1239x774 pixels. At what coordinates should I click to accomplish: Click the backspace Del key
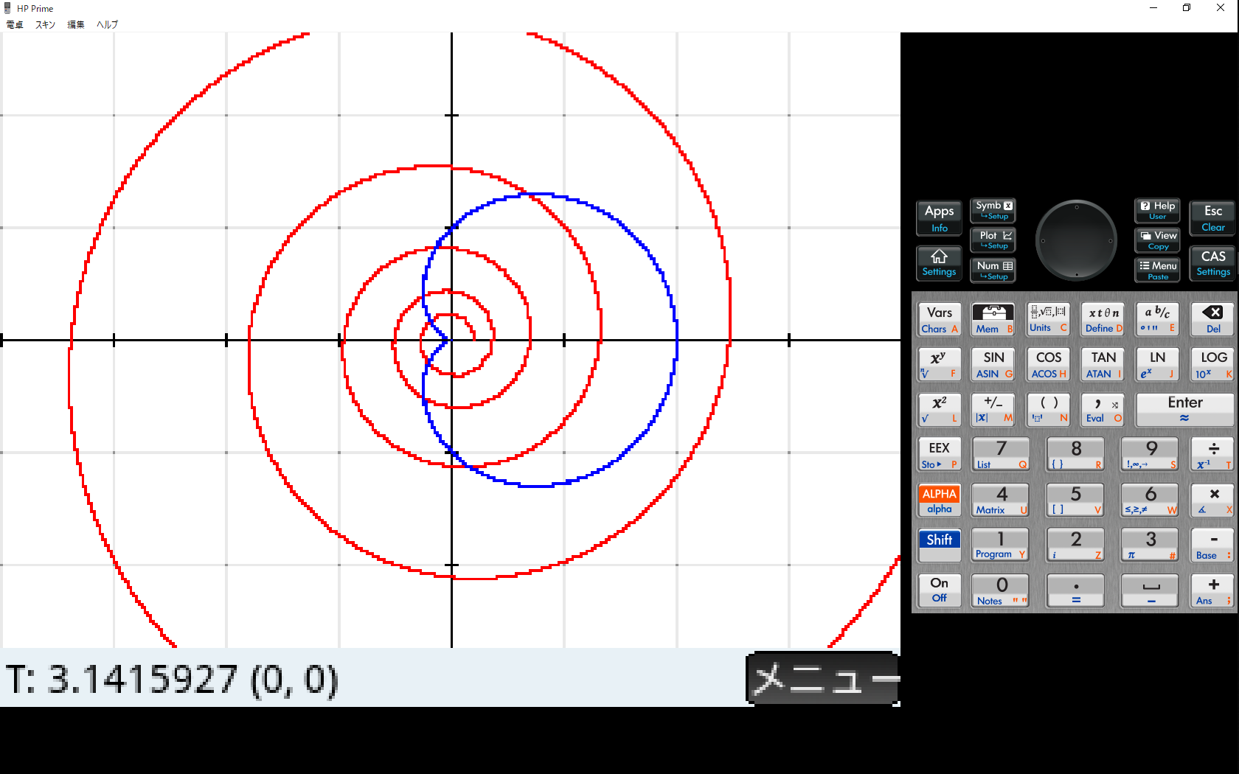(1212, 320)
